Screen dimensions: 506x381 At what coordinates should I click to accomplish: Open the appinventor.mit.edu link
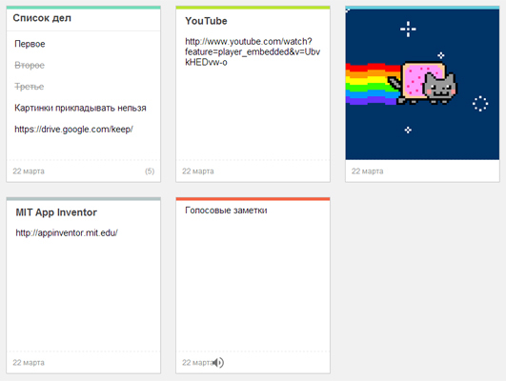(x=67, y=232)
